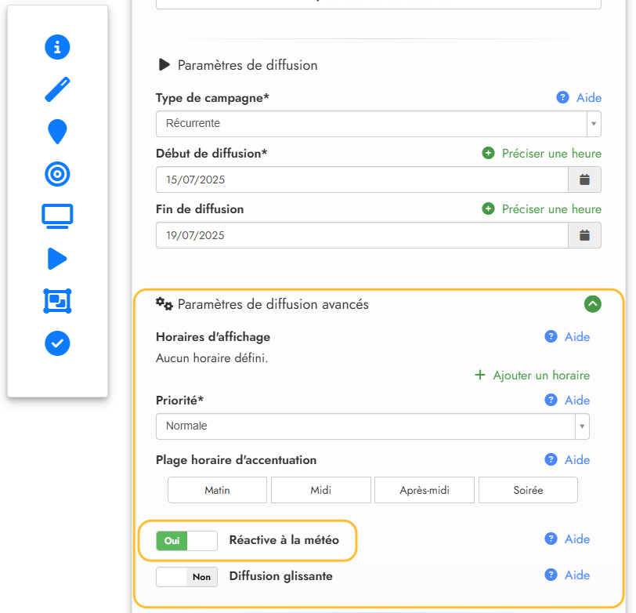Open calendar for Fin de diffusion

584,235
